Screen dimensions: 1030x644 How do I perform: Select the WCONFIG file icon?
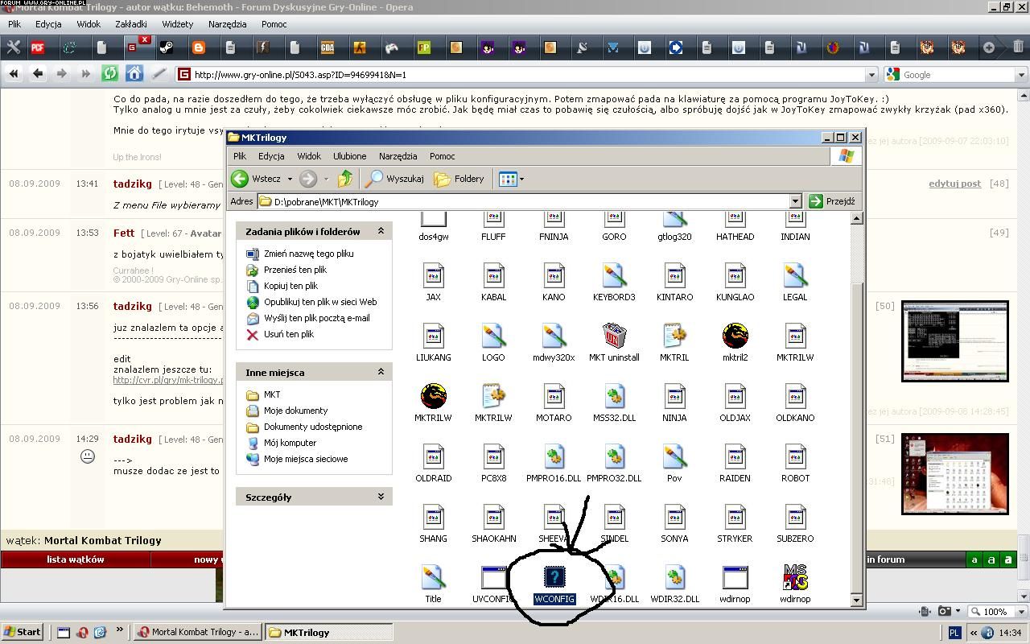click(x=554, y=577)
